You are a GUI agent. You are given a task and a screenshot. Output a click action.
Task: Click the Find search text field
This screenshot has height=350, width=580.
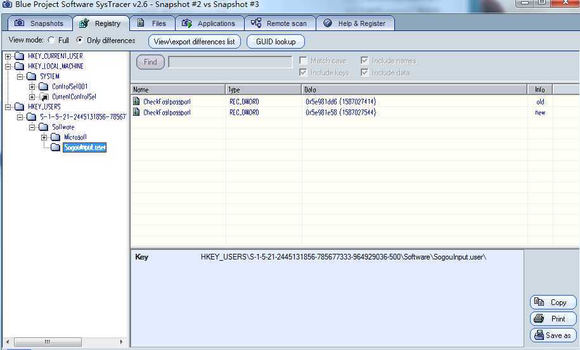point(230,62)
